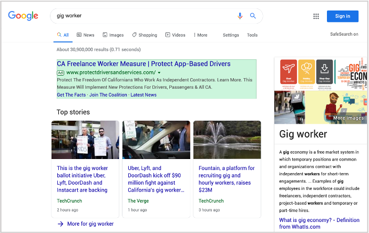Screen dimensions: 369x233
Task: Click the Google logo
Action: 23,16
